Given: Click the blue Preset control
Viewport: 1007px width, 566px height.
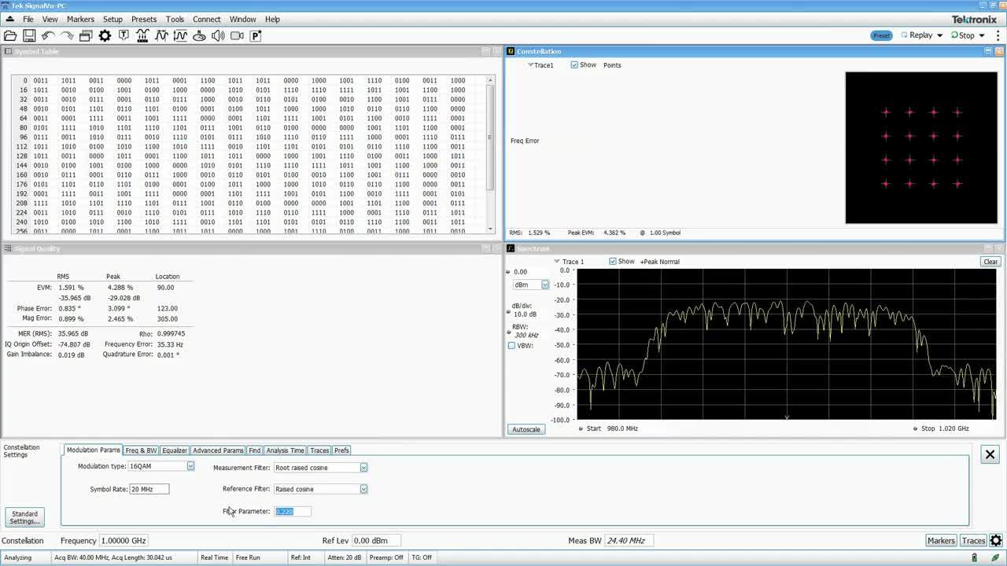Looking at the screenshot, I should click(x=881, y=35).
